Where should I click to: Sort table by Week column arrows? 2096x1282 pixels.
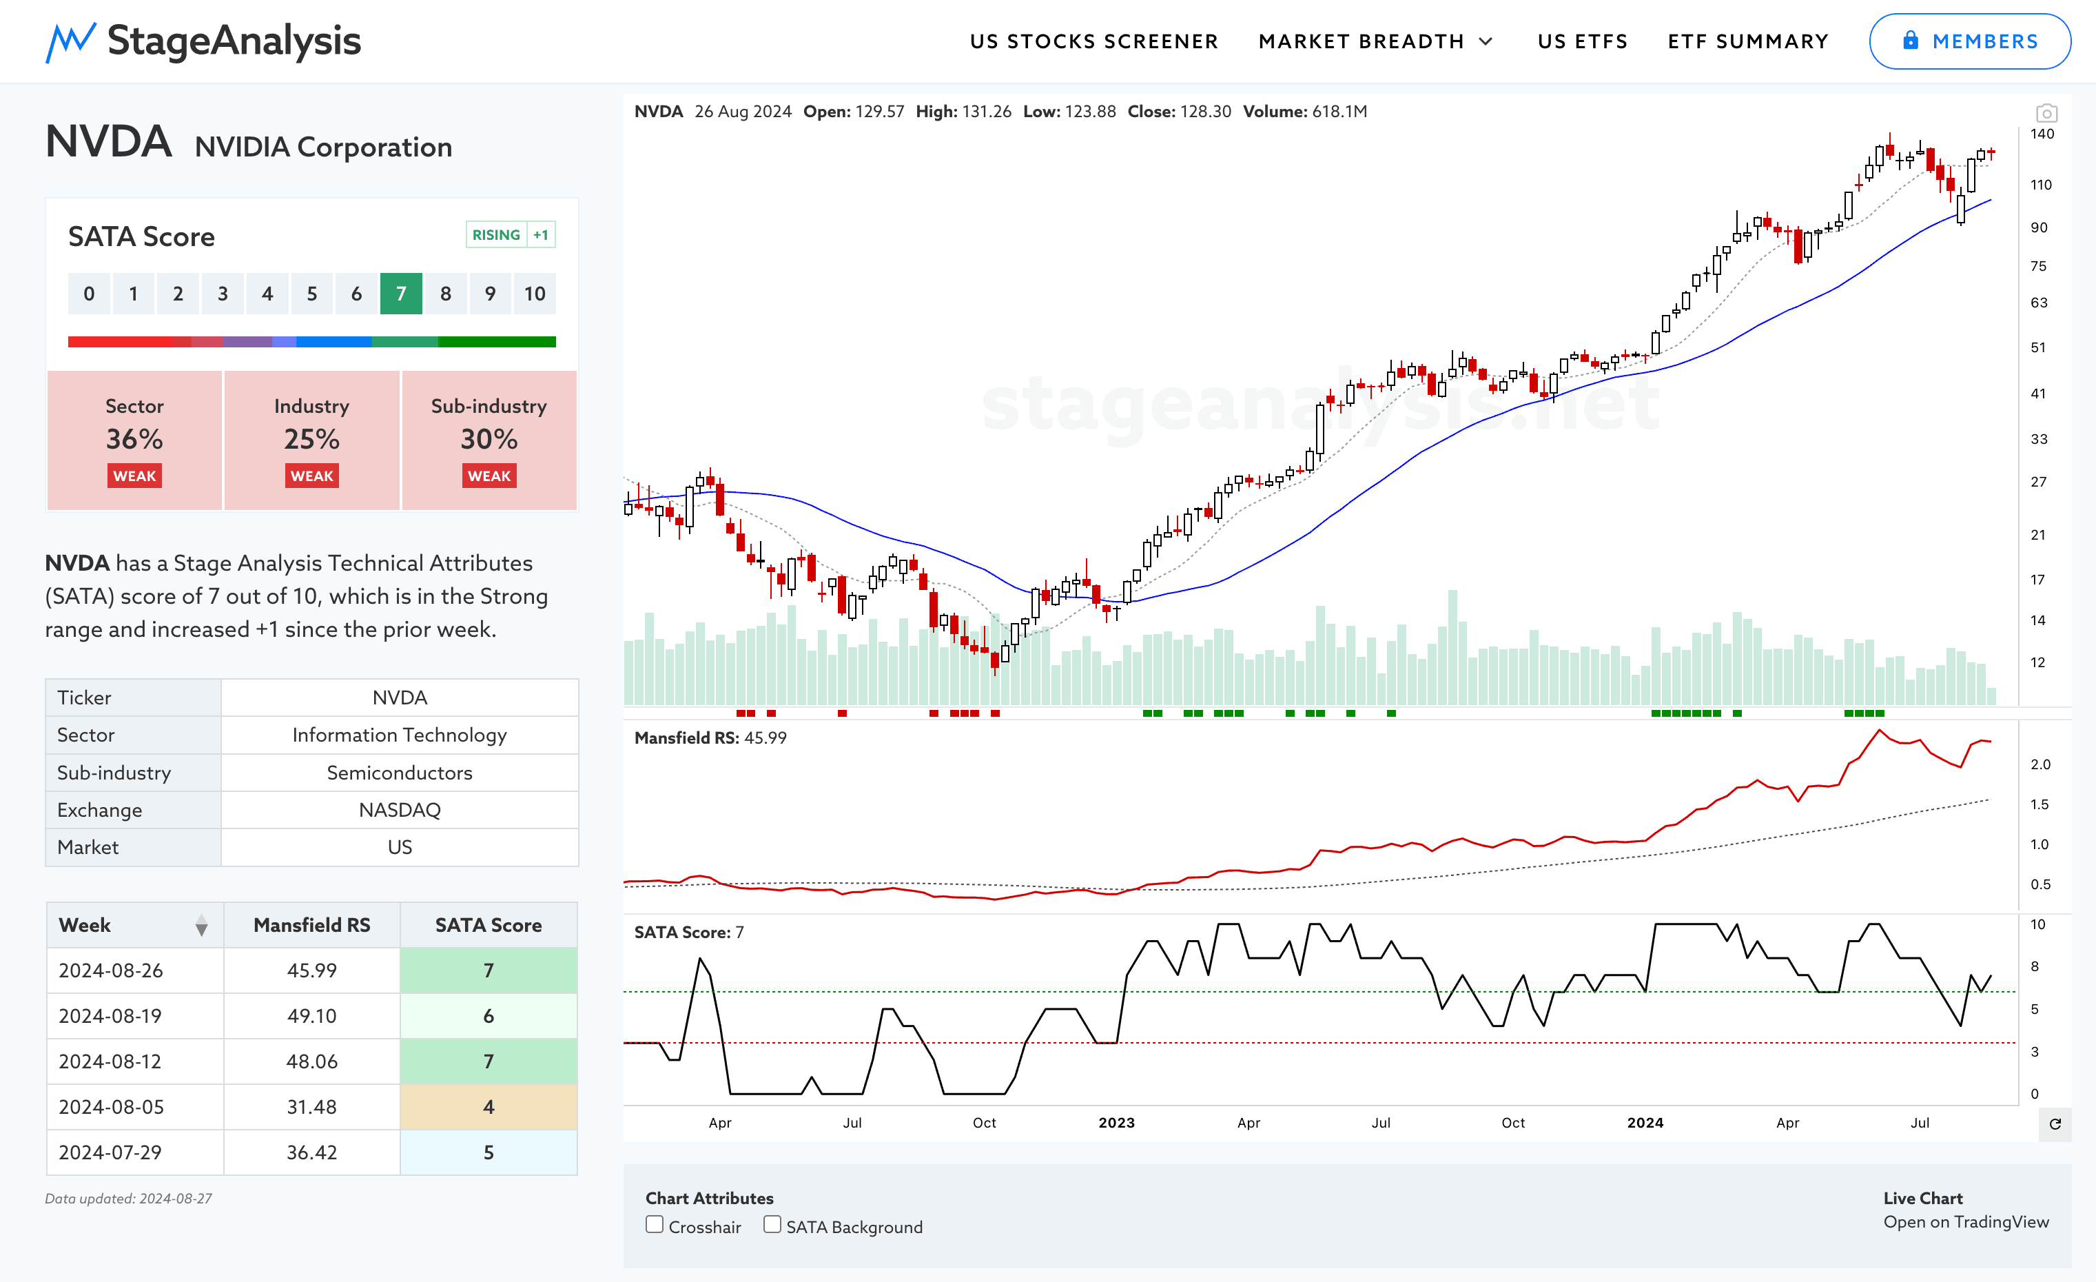click(x=201, y=926)
